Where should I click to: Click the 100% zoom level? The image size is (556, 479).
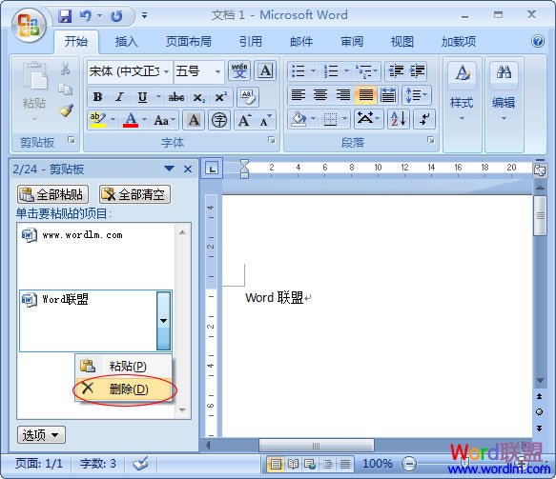378,463
